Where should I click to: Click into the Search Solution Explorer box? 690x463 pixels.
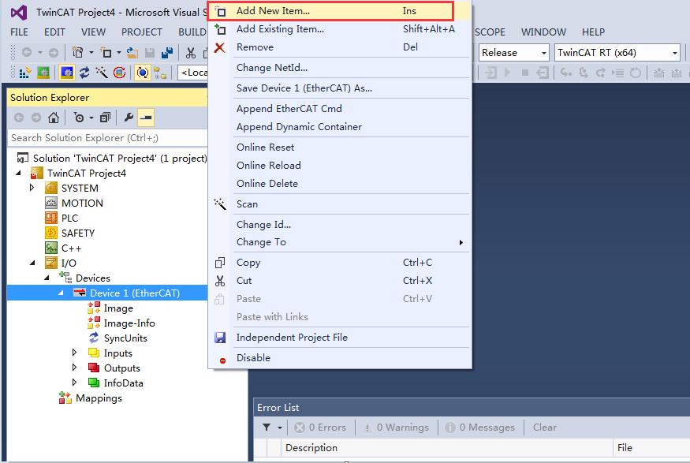point(107,138)
